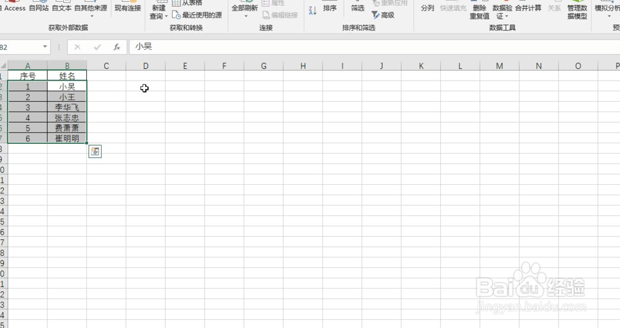The width and height of the screenshot is (620, 328).
Task: Click the Quick Analysis icon below the selection
Action: [x=95, y=151]
